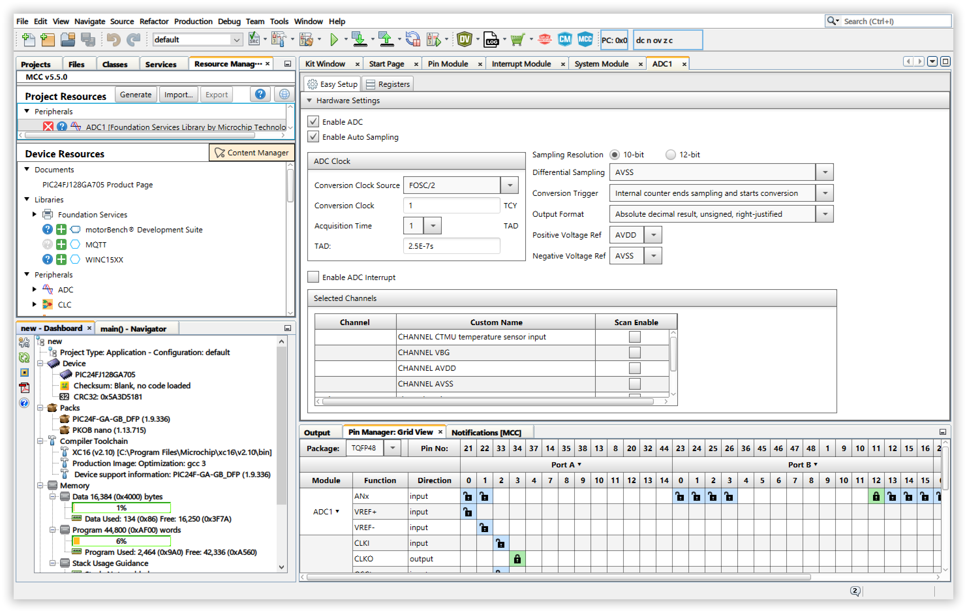
Task: Click the Undo arrow icon
Action: click(114, 40)
